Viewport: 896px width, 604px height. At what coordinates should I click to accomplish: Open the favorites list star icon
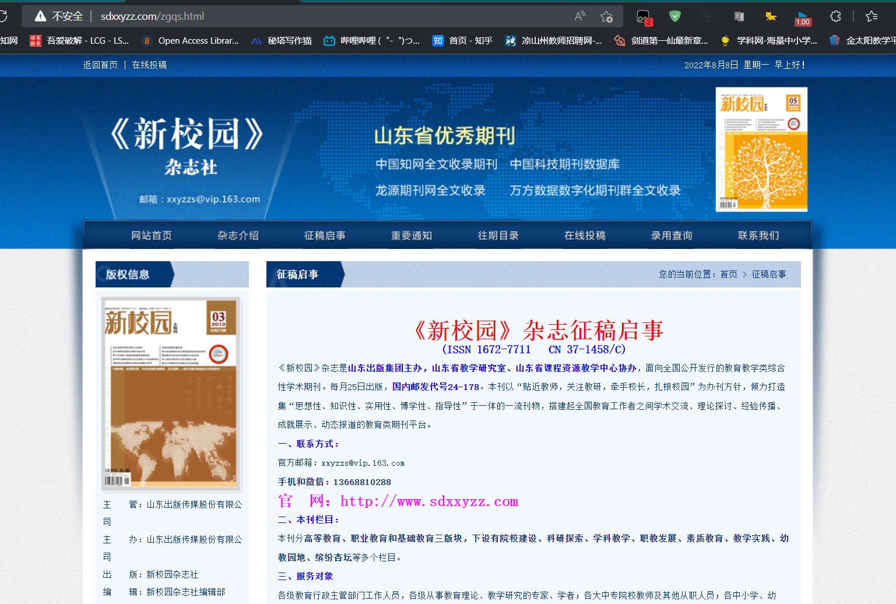point(872,16)
